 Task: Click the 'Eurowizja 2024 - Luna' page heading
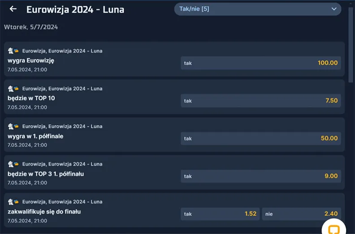pyautogui.click(x=75, y=9)
